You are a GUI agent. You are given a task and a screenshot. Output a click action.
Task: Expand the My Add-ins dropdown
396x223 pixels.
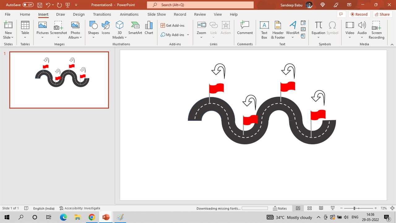188,35
